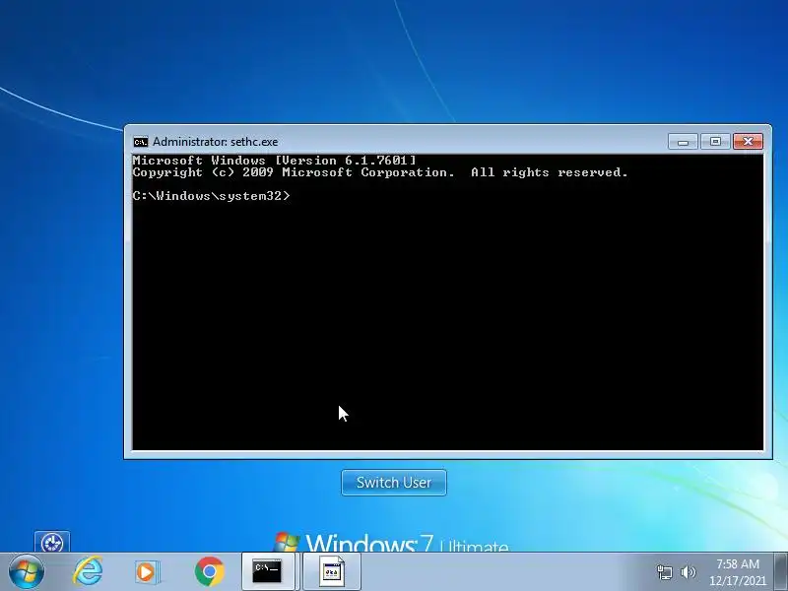Click the Show desktop strip
Image resolution: width=788 pixels, height=591 pixels.
[x=781, y=571]
